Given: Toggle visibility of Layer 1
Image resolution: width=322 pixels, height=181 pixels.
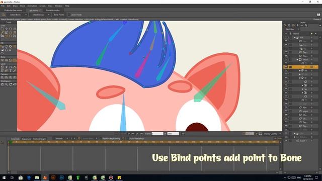Looking at the screenshot, I should (286, 141).
